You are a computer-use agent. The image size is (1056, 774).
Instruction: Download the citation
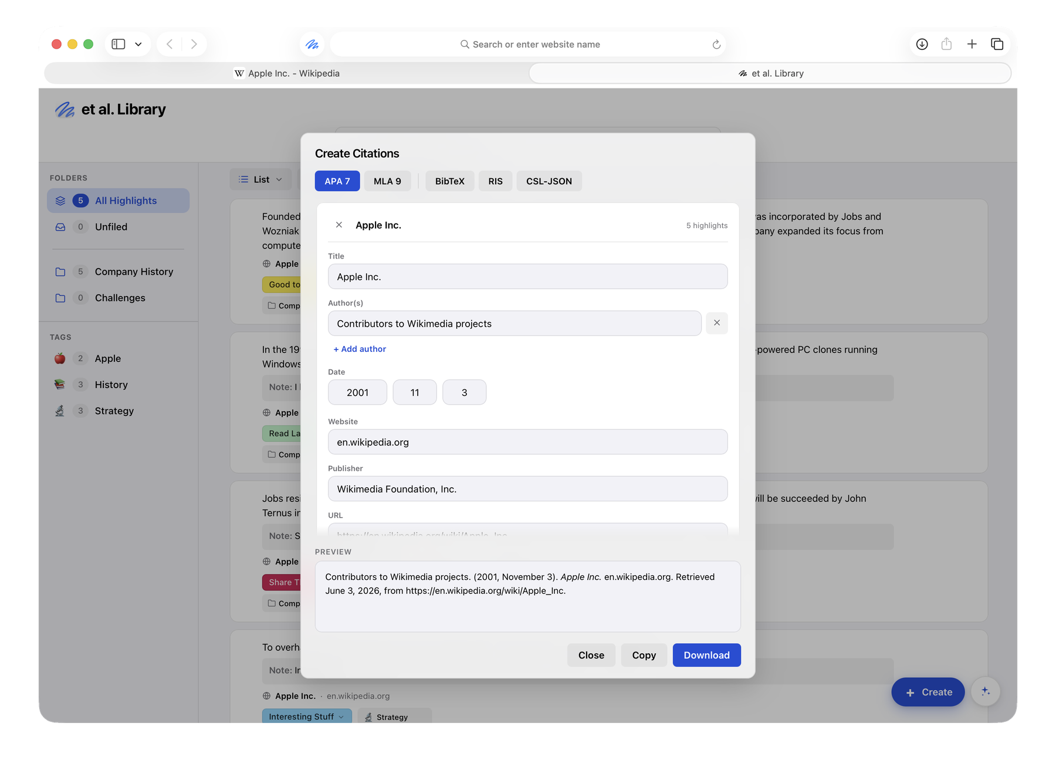(x=707, y=655)
